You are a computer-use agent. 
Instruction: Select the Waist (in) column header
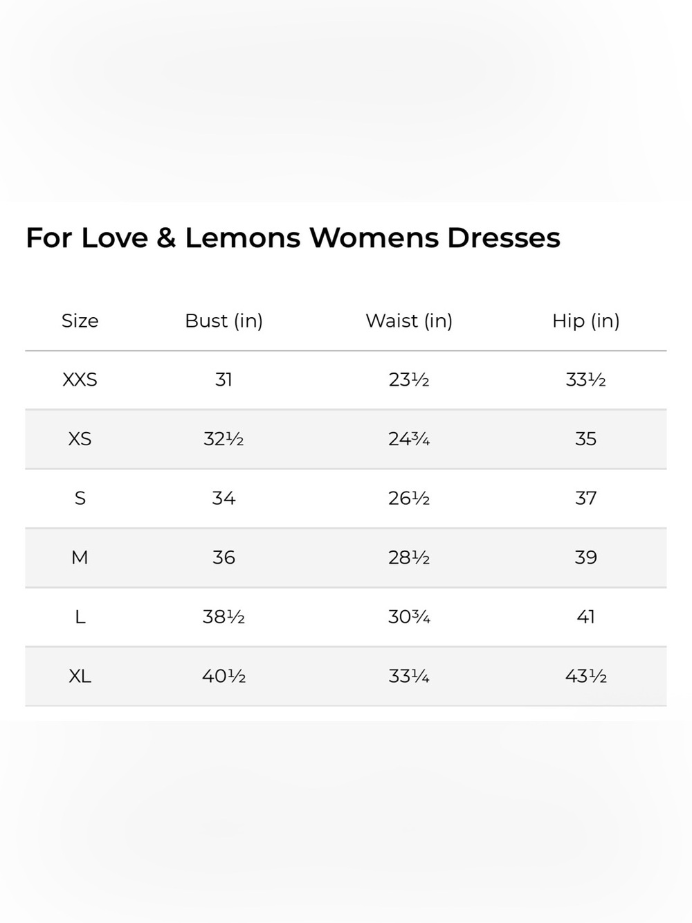click(409, 321)
